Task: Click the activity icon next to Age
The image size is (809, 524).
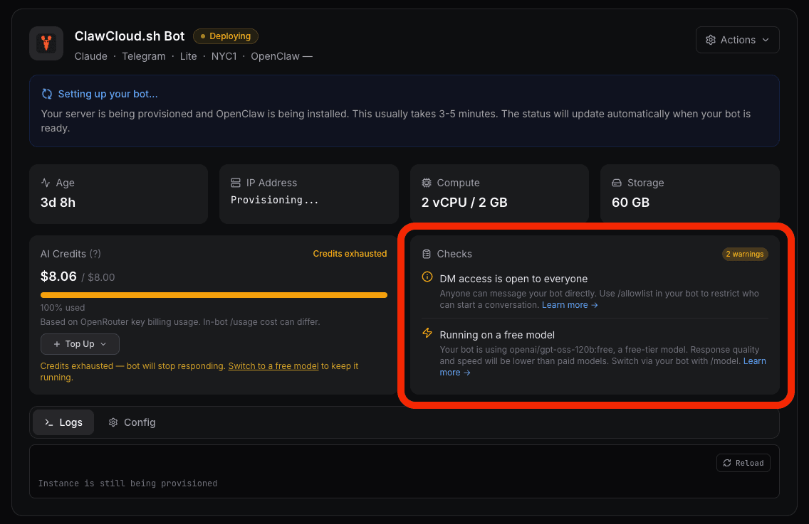Action: 46,183
